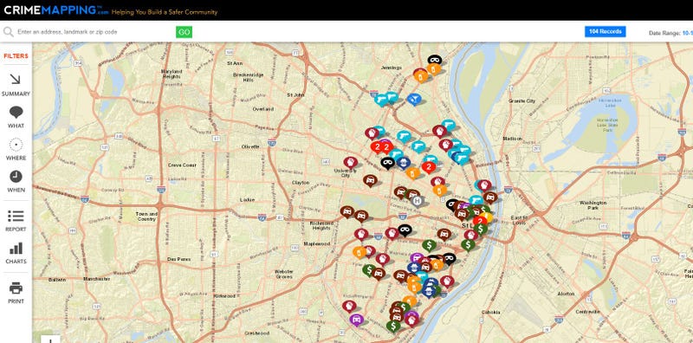Click the blue cocktail glass crime marker

pos(414,99)
